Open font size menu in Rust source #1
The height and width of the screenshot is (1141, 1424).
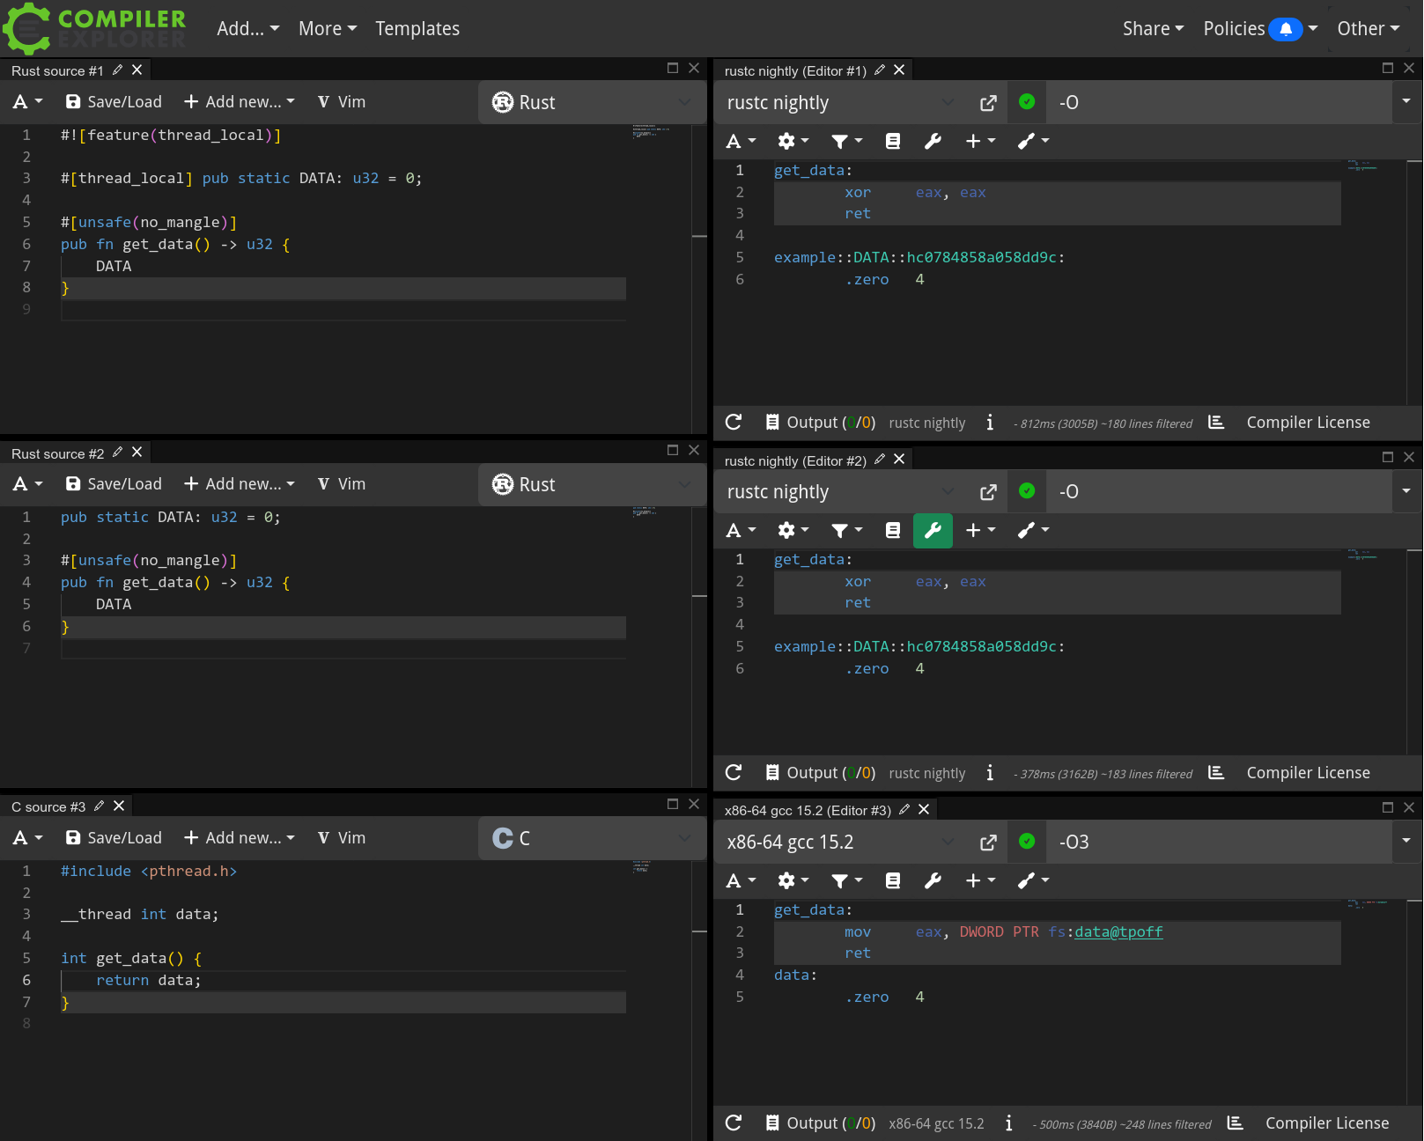click(x=27, y=102)
